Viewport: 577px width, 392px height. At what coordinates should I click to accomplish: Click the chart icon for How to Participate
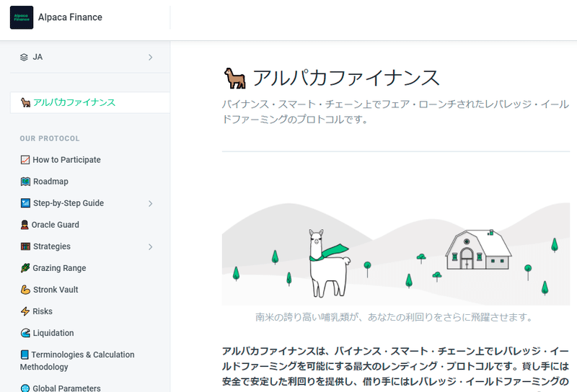click(25, 160)
